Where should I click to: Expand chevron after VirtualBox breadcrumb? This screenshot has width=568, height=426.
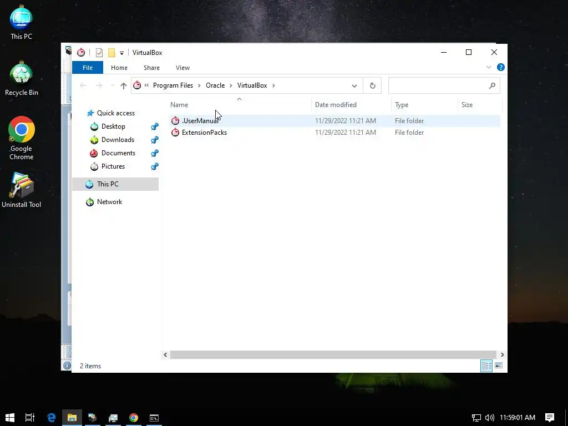pyautogui.click(x=273, y=85)
